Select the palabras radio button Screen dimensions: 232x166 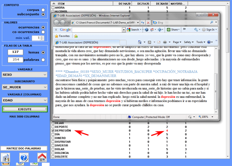(43, 60)
